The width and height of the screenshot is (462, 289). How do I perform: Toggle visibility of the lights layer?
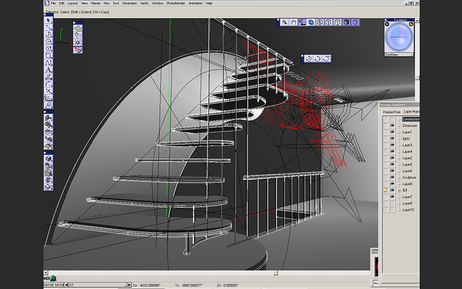click(393, 139)
